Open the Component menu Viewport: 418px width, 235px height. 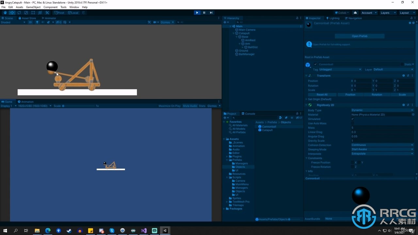(x=50, y=7)
